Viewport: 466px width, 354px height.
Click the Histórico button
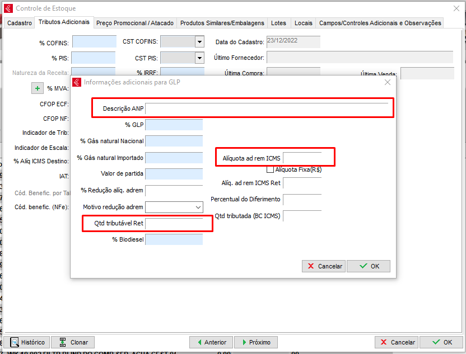click(x=27, y=342)
